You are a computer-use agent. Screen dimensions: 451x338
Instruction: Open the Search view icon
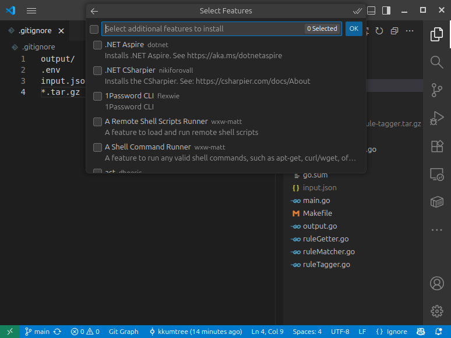436,62
